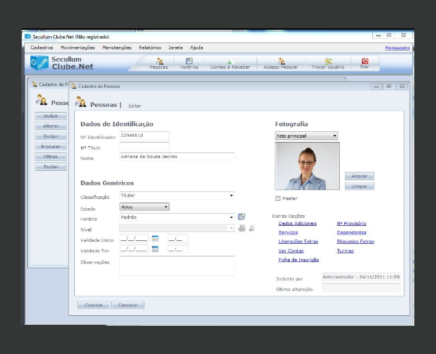The width and height of the screenshot is (436, 354).
Task: Open Contas a Receber toolbar item
Action: (x=230, y=64)
